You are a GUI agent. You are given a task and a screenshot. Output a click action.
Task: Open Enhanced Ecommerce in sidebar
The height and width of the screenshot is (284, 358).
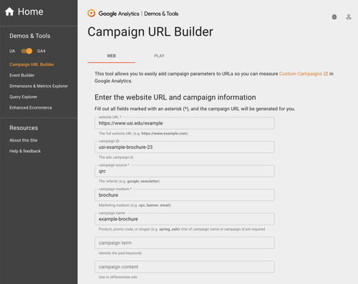31,108
